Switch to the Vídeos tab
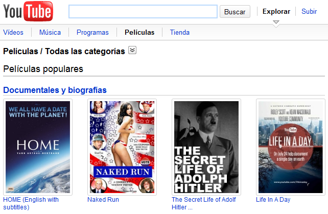Screen dimensions: 328x214 pyautogui.click(x=13, y=32)
